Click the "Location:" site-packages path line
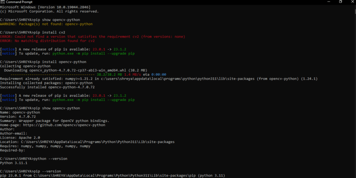This screenshot has height=178, width=356. click(87, 142)
